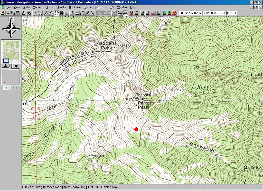Click the checkmark toolbar icon

pos(8,13)
